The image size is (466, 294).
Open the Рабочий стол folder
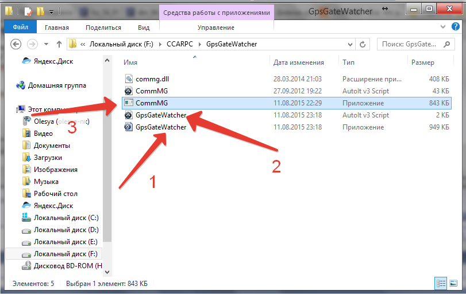(55, 194)
